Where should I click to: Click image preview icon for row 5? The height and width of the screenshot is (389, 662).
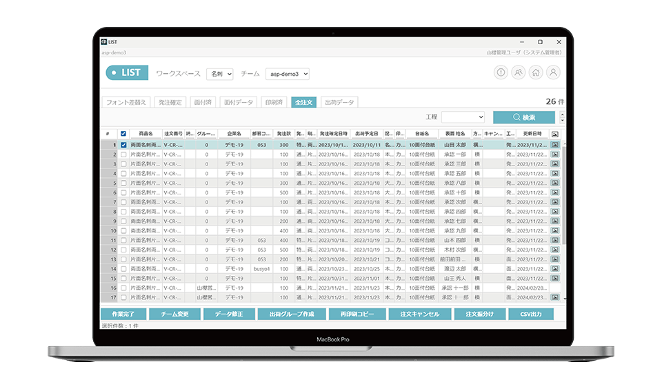coord(555,183)
